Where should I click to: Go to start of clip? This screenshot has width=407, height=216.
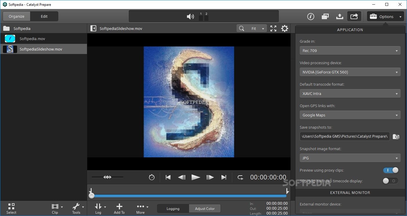click(x=168, y=177)
